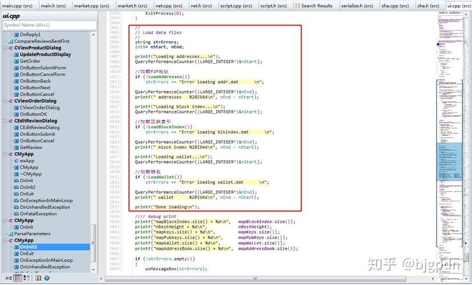This screenshot has width=472, height=285.
Task: Select the CEditReviewDialog class label
Action: click(35, 121)
